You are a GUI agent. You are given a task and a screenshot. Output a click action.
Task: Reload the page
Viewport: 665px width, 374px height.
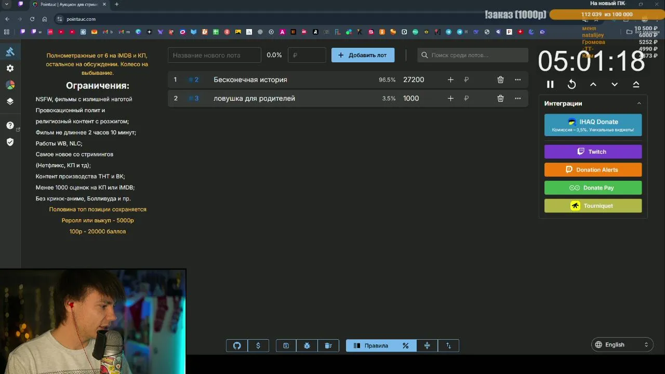point(32,19)
